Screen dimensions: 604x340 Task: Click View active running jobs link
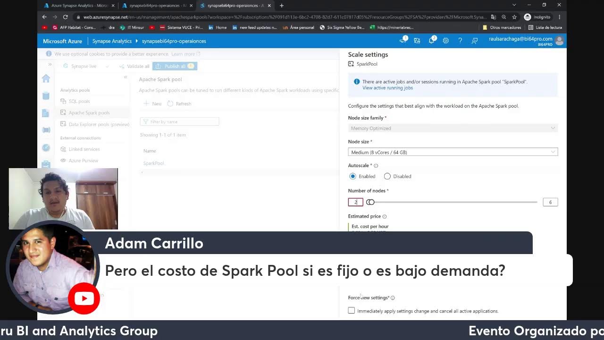(x=387, y=88)
